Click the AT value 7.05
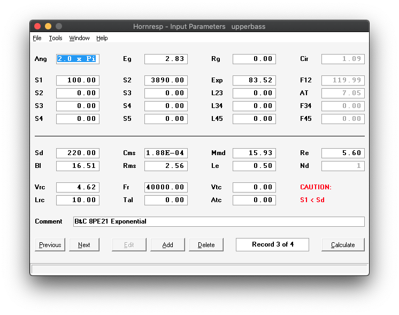This screenshot has width=399, height=315. 343,93
